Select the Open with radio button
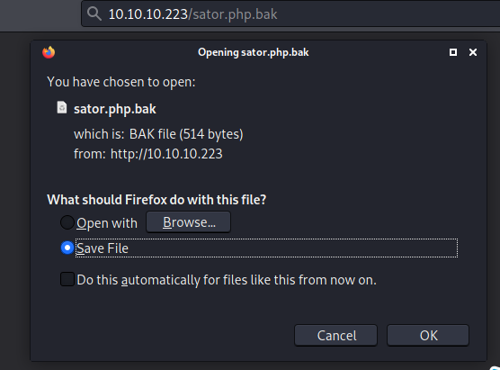This screenshot has width=500, height=370. click(67, 222)
